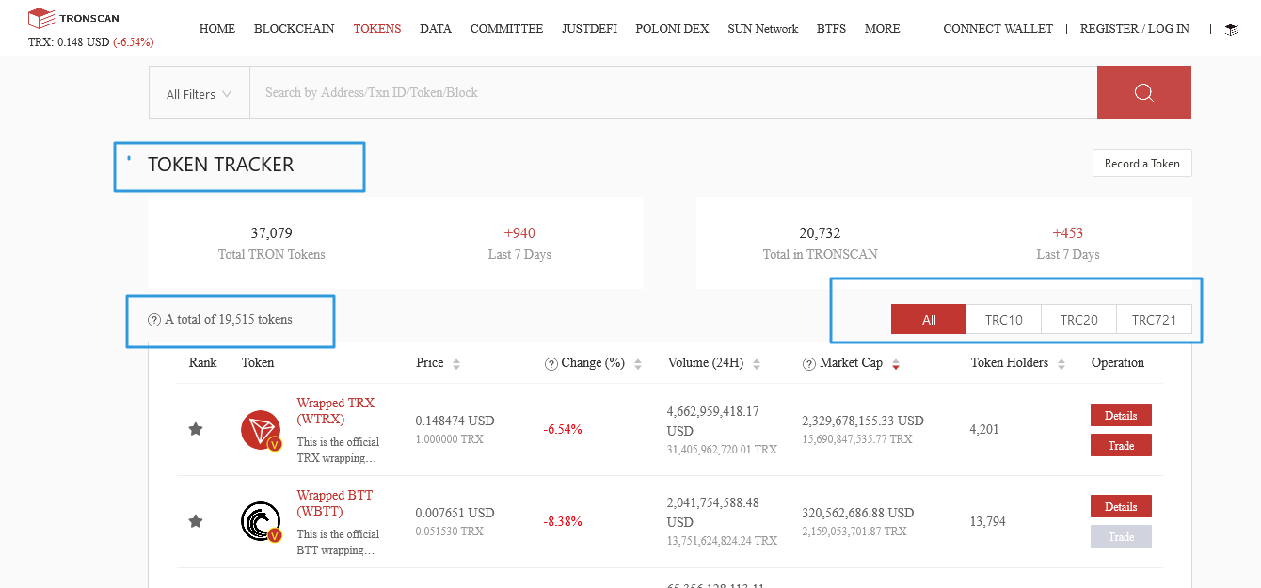Open the SUN Network menu
Image resolution: width=1261 pixels, height=588 pixels.
pos(762,29)
